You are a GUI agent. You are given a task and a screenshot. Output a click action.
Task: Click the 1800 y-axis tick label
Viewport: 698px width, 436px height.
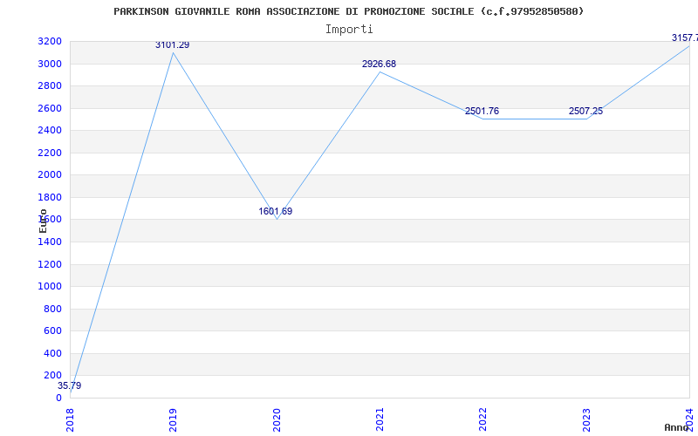click(50, 197)
